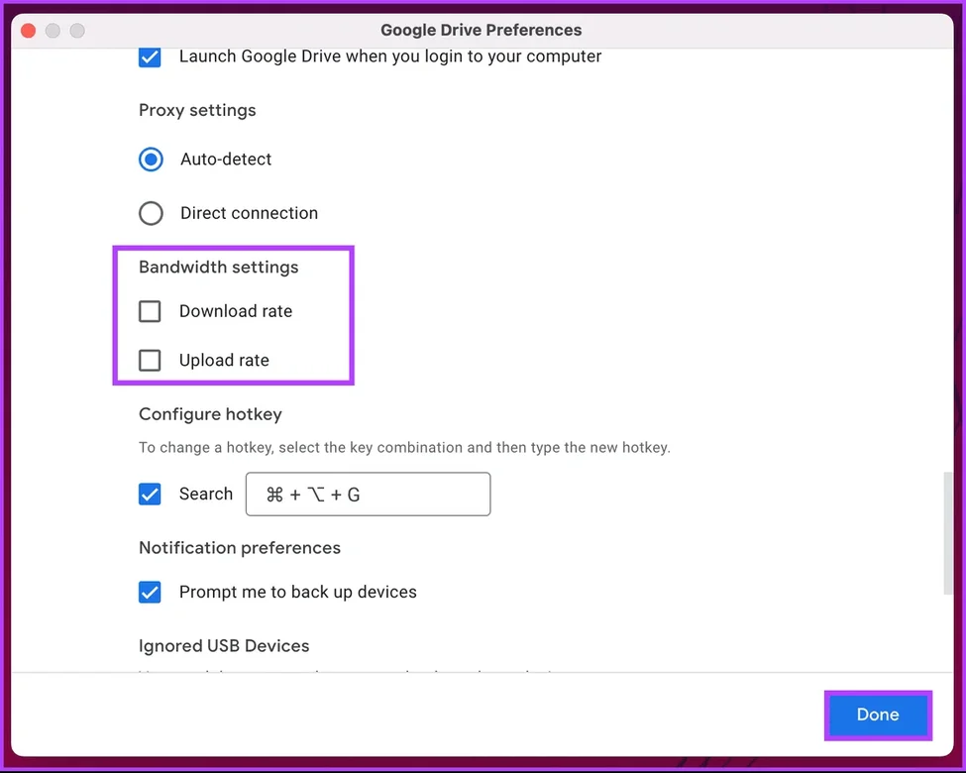Enable the Download rate limit checkbox
Image resolution: width=966 pixels, height=773 pixels.
150,311
